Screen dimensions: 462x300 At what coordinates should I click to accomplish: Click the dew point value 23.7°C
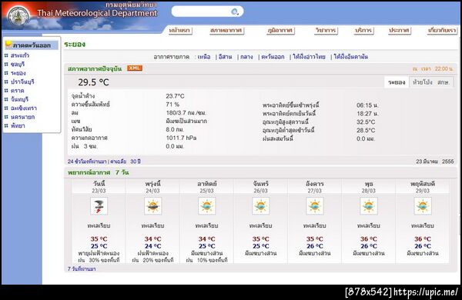tap(175, 96)
